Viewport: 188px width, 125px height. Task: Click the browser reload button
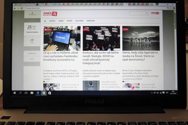coord(22,8)
